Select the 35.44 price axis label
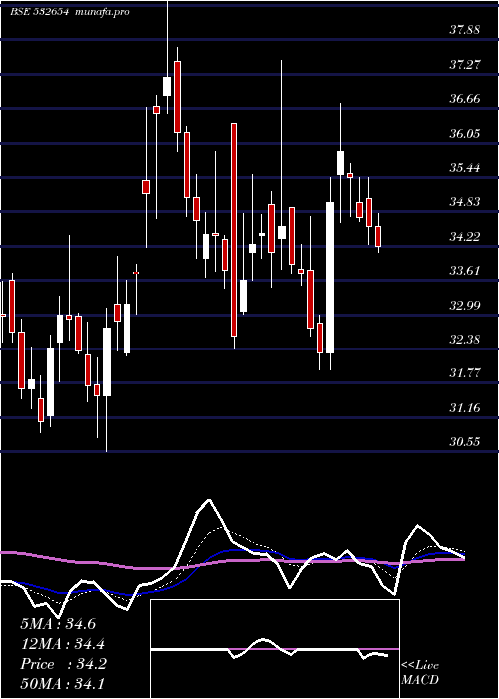 coord(465,168)
